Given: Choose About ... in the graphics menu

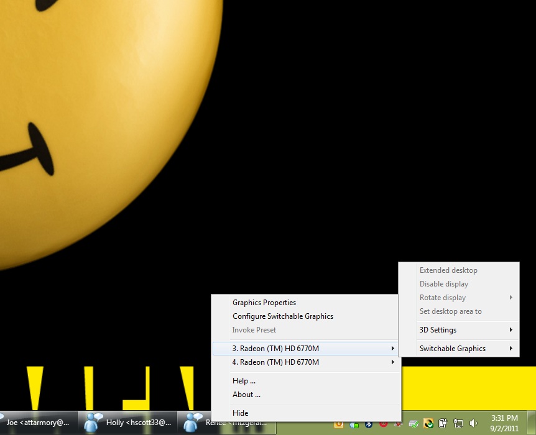Looking at the screenshot, I should point(306,395).
